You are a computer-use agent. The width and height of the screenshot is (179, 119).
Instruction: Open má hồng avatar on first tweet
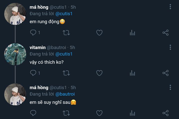tap(15, 14)
